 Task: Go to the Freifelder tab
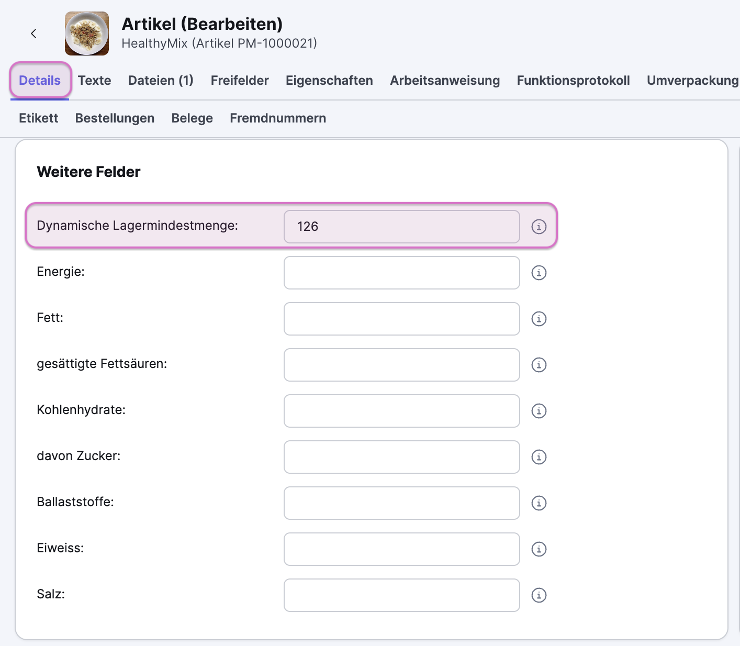point(240,81)
